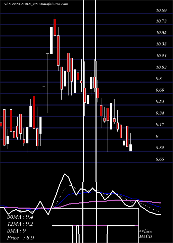Select the 9 price axis label
Image resolution: width=173 pixels, height=243 pixels.
coord(157,136)
